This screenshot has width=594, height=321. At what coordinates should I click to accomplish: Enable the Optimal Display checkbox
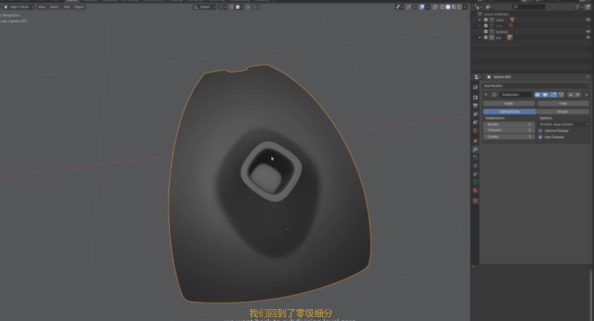click(541, 131)
